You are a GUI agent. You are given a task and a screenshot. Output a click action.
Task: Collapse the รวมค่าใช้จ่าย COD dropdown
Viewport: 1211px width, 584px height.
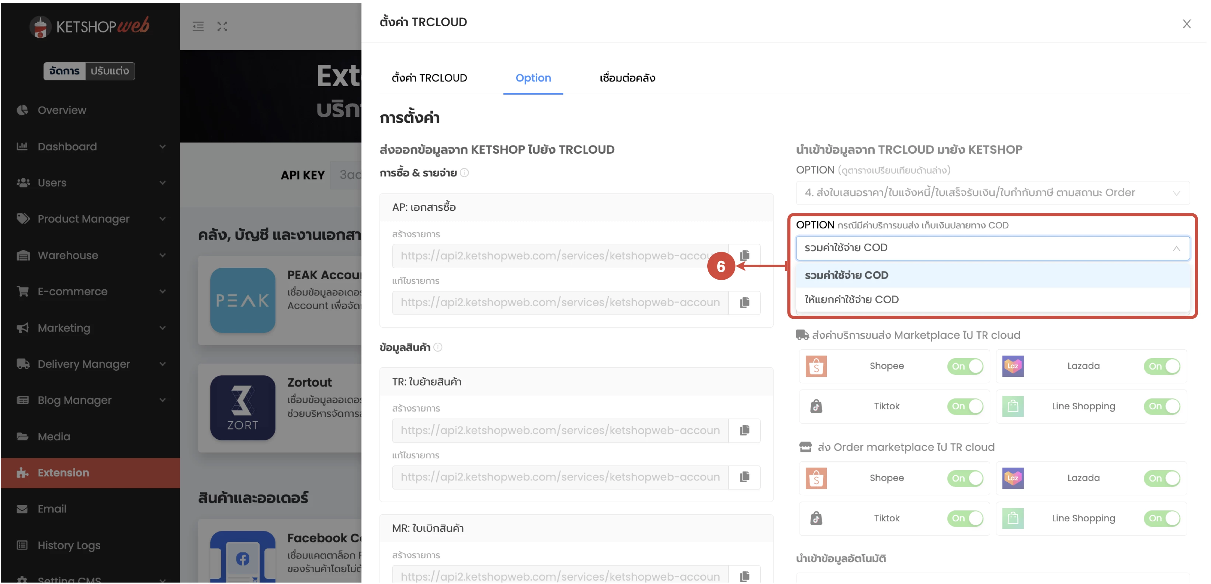992,248
